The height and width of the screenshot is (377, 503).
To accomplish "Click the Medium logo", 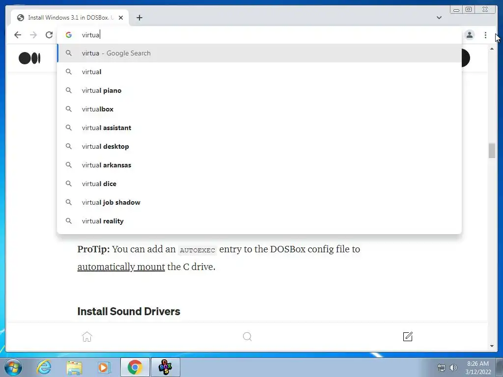I will point(29,58).
